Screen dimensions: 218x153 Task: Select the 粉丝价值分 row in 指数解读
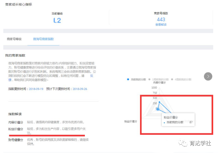[x=16, y=129]
